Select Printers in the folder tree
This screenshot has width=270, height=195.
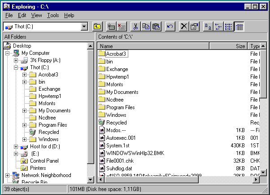tap(38, 168)
